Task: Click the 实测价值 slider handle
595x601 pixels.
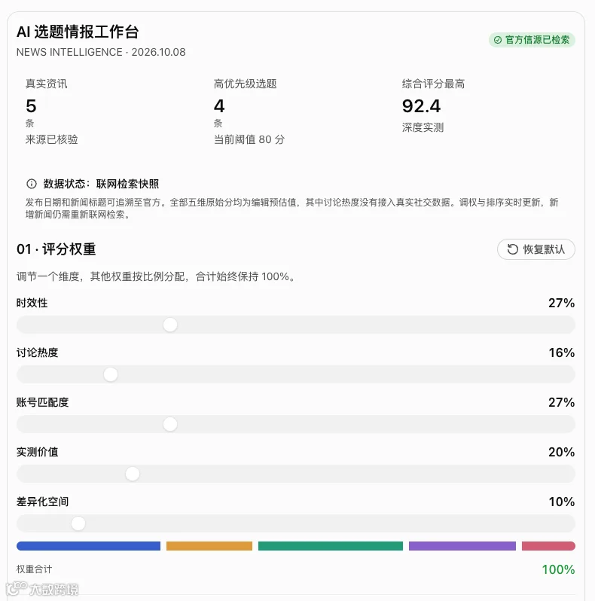Action: pos(133,474)
